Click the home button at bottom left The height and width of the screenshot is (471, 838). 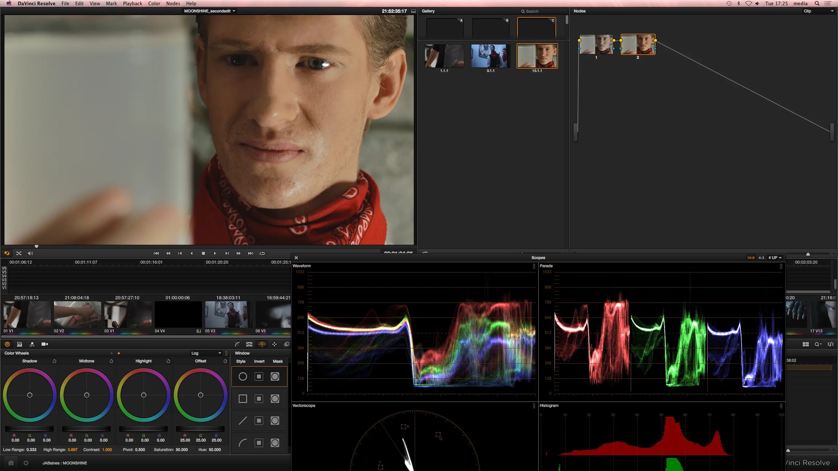[11, 463]
